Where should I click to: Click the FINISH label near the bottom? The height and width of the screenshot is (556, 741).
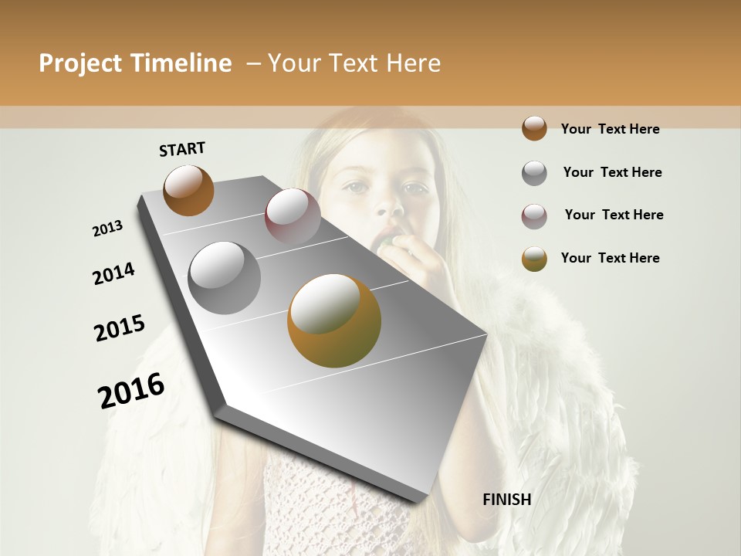(x=506, y=500)
